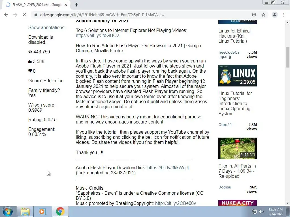This screenshot has width=290, height=217.
Task: Open the Chrome profile avatar icon
Action: pos(275,15)
